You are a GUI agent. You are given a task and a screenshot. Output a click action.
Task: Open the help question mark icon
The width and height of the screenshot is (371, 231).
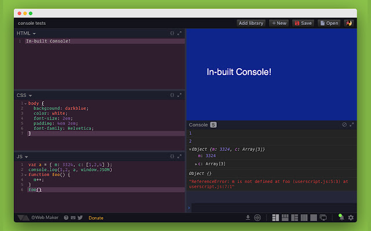pos(66,218)
